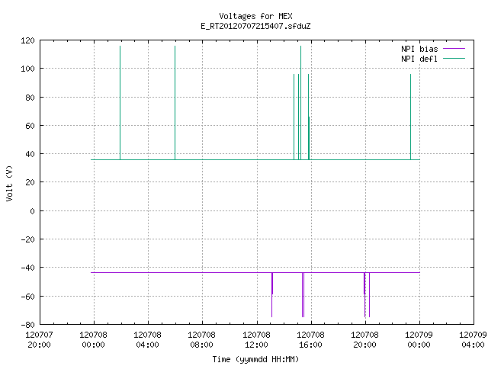Click the NPI defl spike nearest 120709 00:00
The image size is (488, 366).
click(x=410, y=117)
